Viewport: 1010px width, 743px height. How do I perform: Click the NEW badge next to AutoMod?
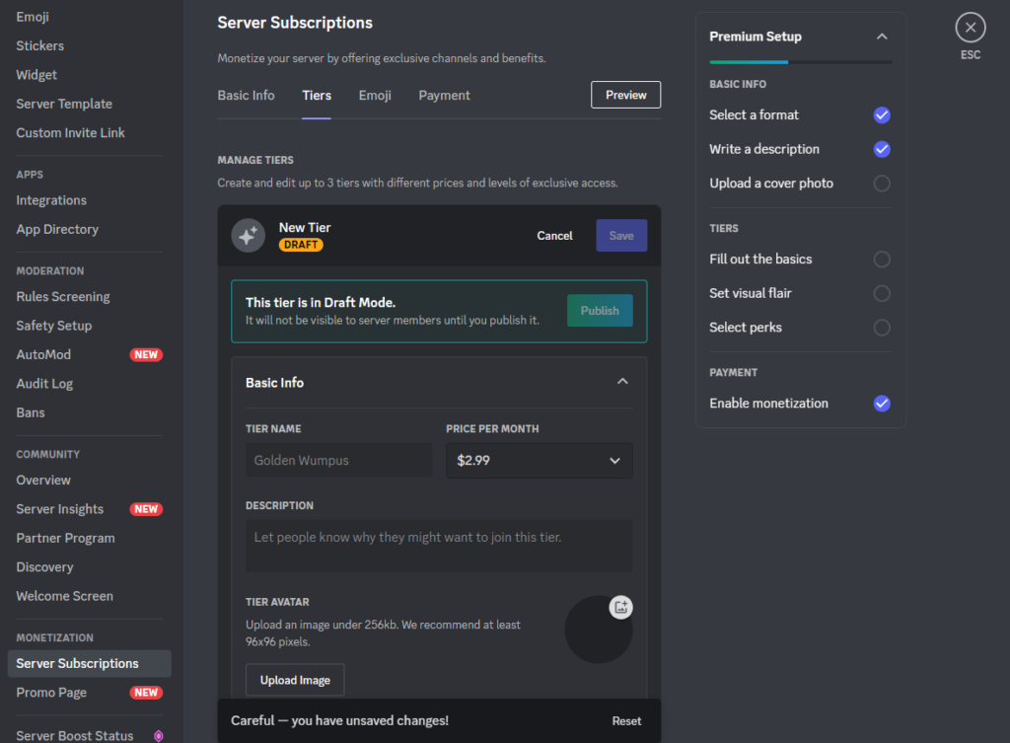coord(146,355)
